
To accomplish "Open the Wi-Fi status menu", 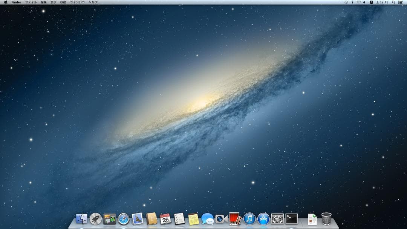I will pos(359,2).
